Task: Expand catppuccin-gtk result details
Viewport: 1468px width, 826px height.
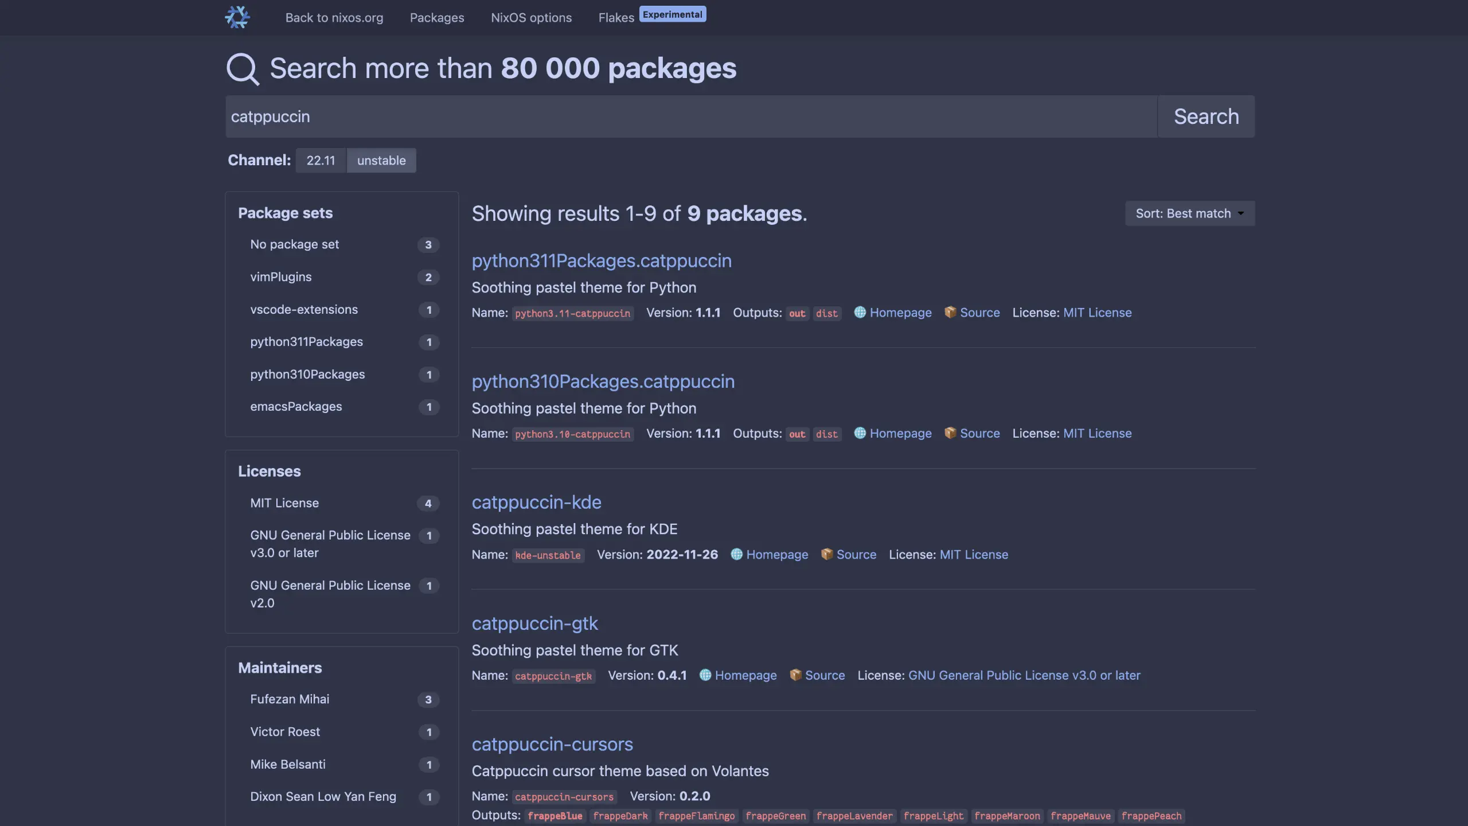Action: point(534,624)
